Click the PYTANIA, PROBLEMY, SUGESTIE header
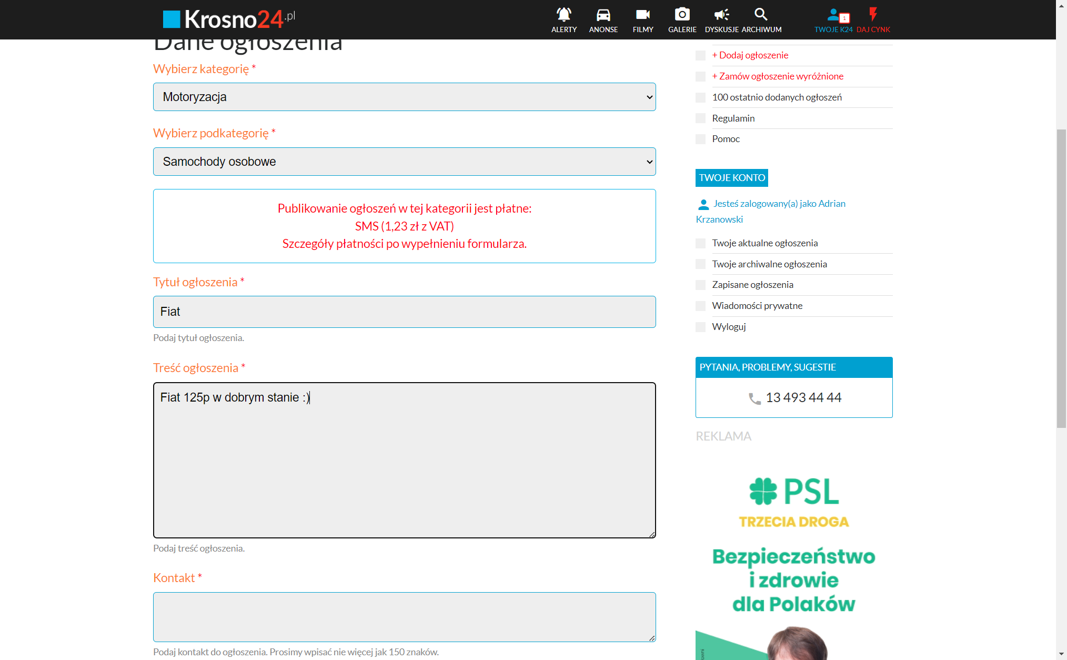The image size is (1067, 660). click(793, 367)
